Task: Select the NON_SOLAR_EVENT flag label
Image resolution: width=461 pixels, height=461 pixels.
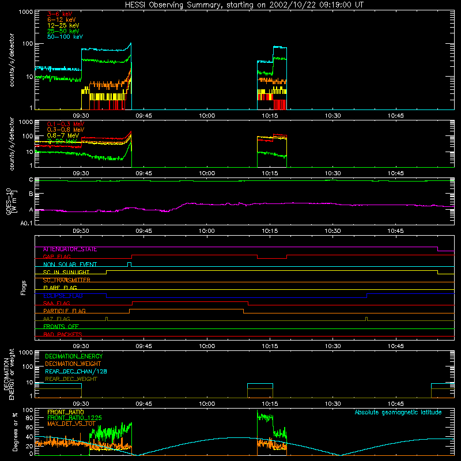Action: tap(70, 264)
